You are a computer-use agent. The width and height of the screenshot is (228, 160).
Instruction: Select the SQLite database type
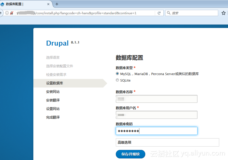[117, 80]
